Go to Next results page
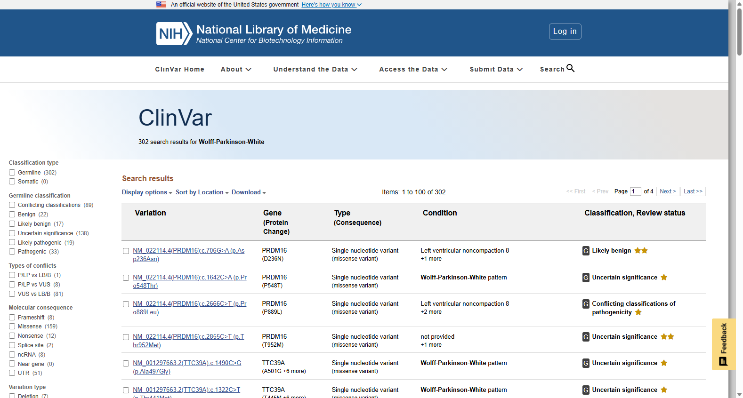Viewport: 743px width, 398px height. point(668,191)
